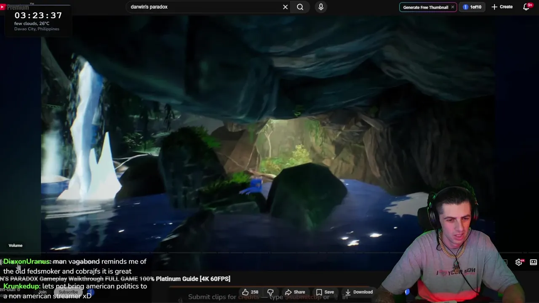
Task: Dislike the video with thumbs-down icon
Action: click(270, 292)
